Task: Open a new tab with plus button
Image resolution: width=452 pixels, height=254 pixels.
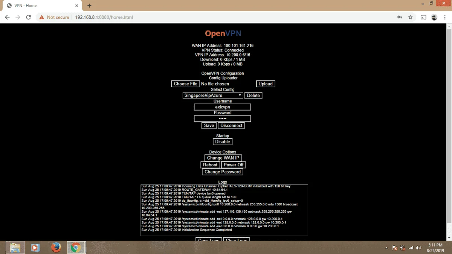Action: 89,6
